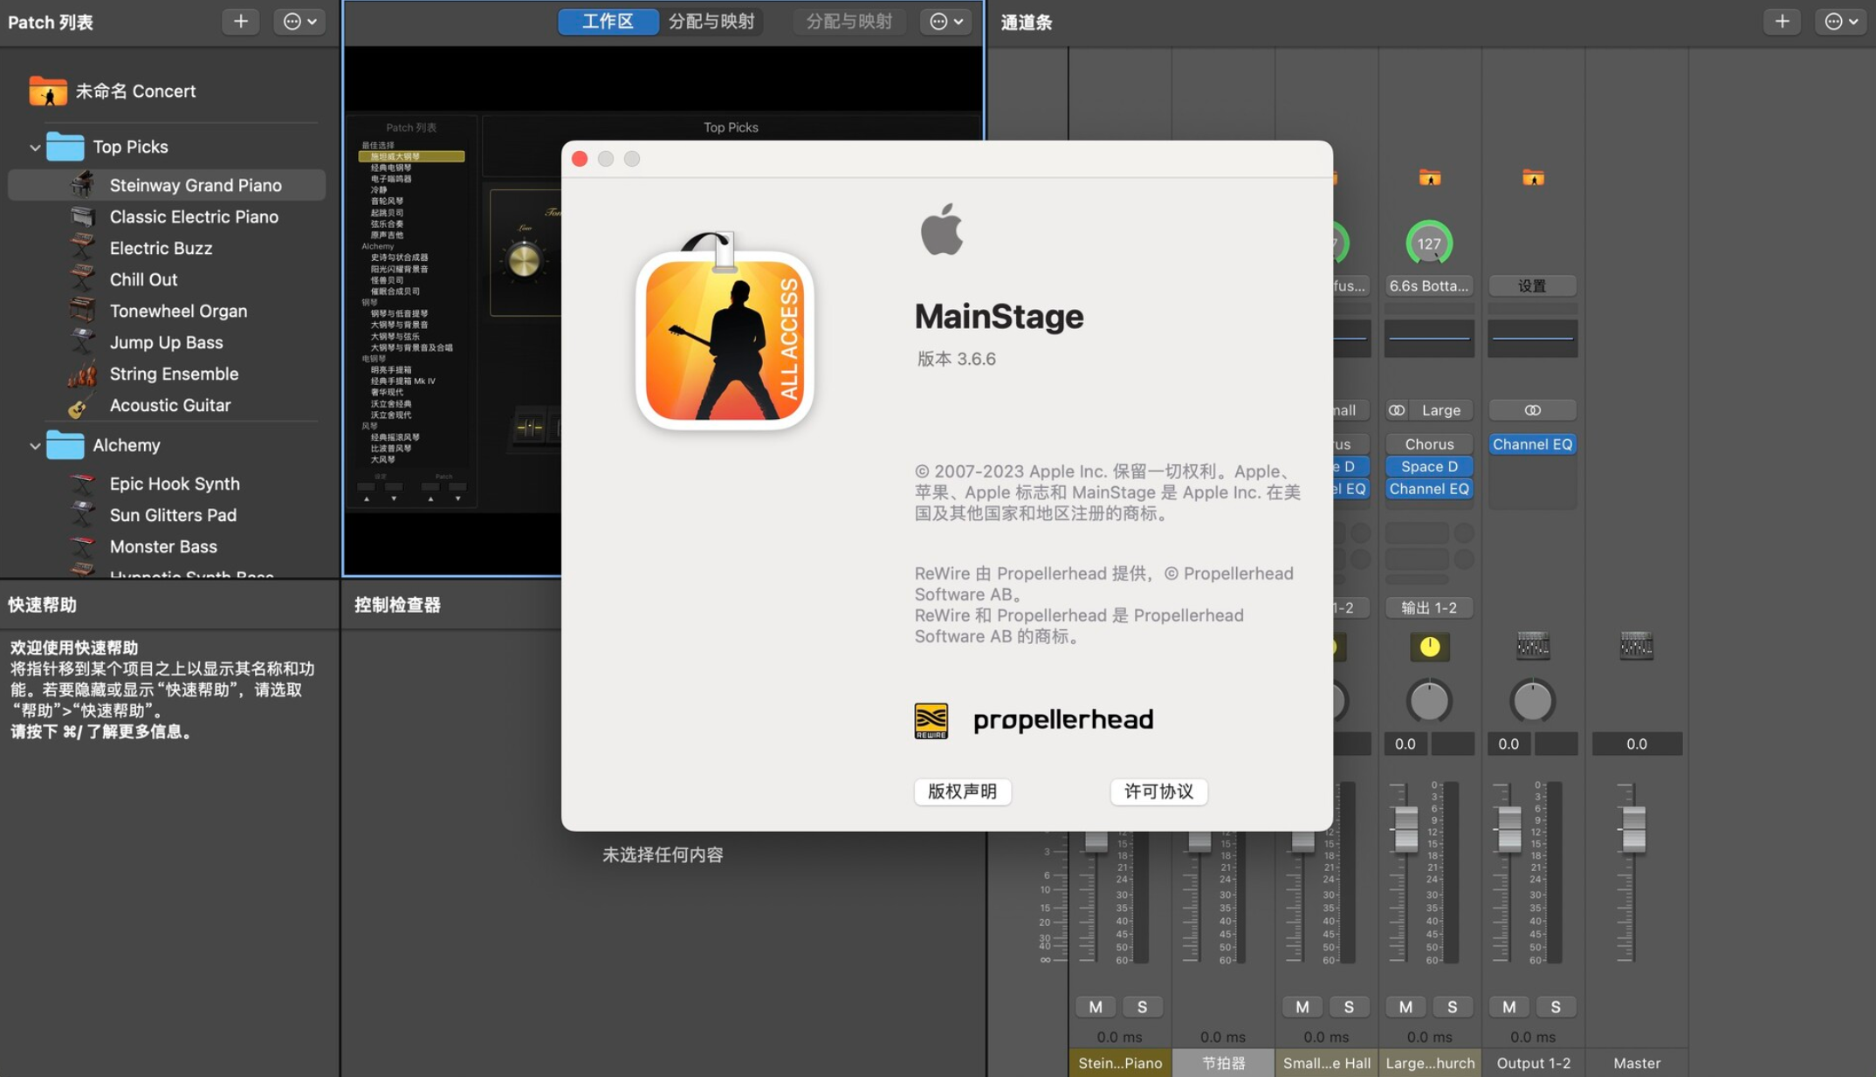Screen dimensions: 1876x1077
Task: Switch to the active 分配与映射 tab
Action: (711, 21)
